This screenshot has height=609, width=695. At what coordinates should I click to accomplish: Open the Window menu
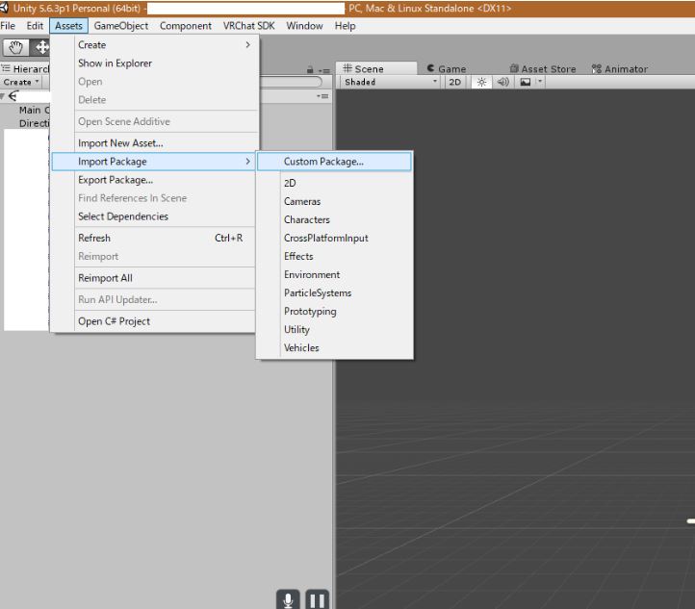click(x=304, y=26)
